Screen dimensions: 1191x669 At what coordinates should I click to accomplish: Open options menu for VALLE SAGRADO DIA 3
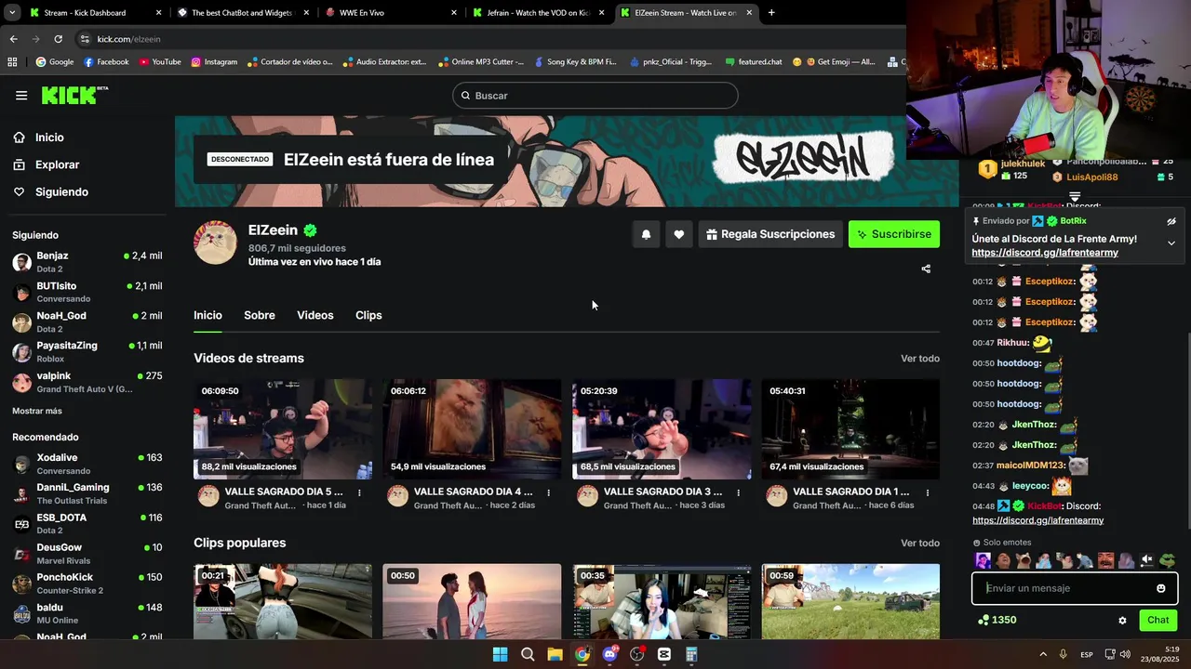click(x=739, y=492)
